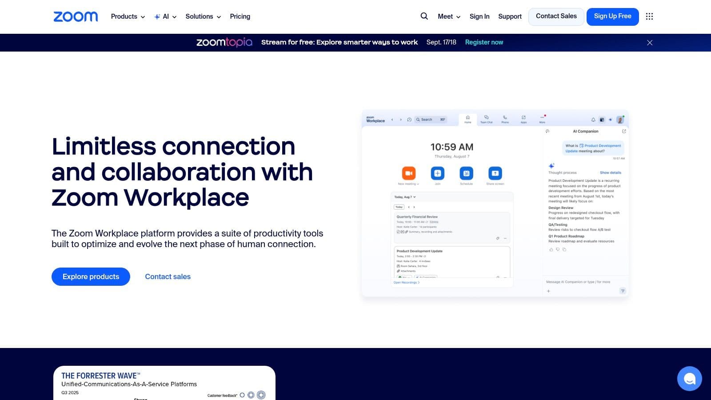The width and height of the screenshot is (711, 400).
Task: Switch to the Phone icon in the top bar
Action: (505, 118)
